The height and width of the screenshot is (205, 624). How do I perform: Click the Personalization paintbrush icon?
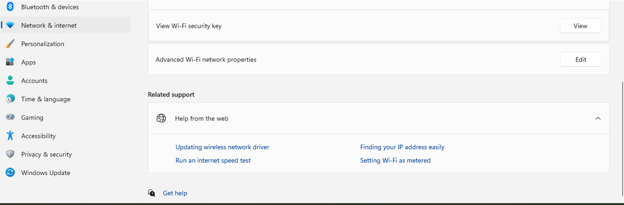pos(10,44)
